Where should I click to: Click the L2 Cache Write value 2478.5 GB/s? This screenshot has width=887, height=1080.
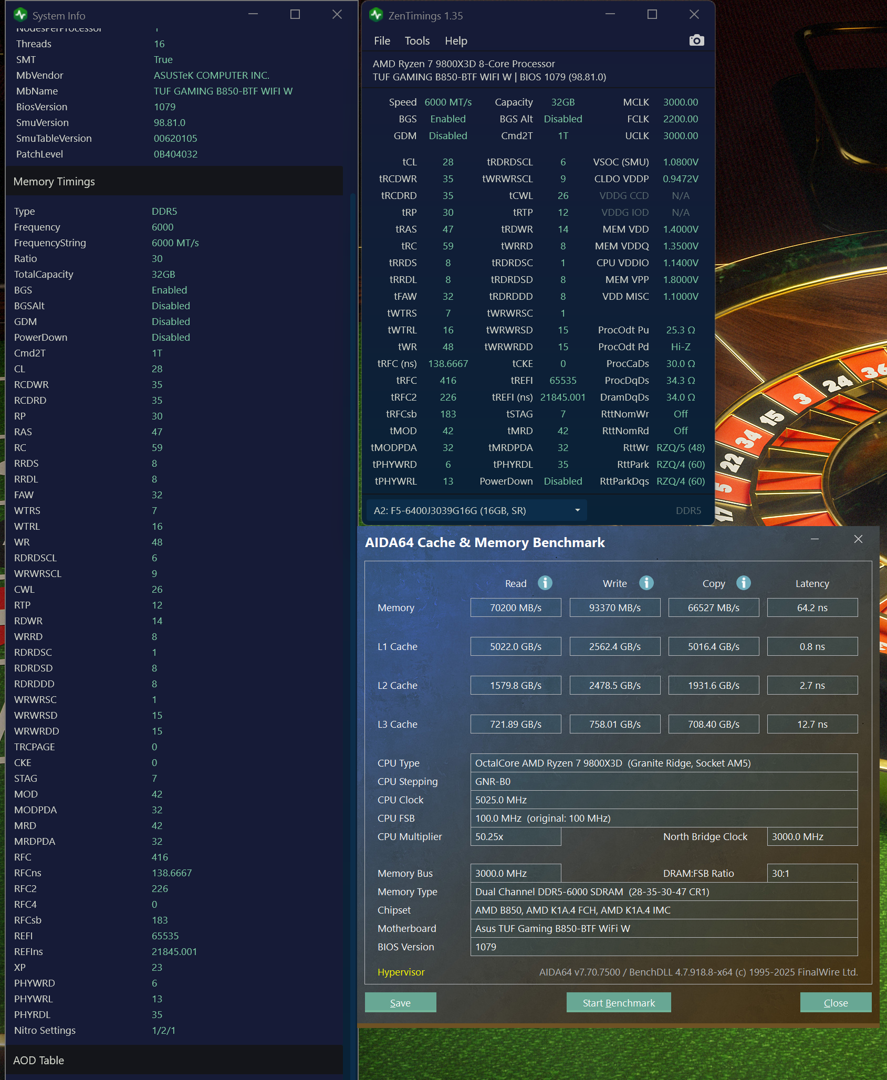click(615, 685)
